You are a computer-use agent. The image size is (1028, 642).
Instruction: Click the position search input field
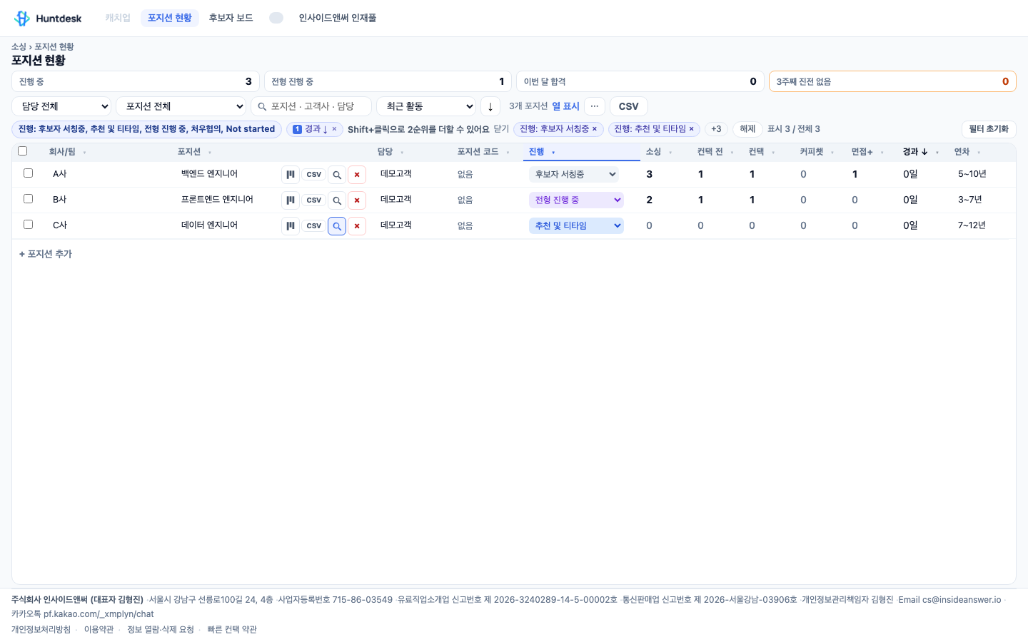(x=311, y=106)
